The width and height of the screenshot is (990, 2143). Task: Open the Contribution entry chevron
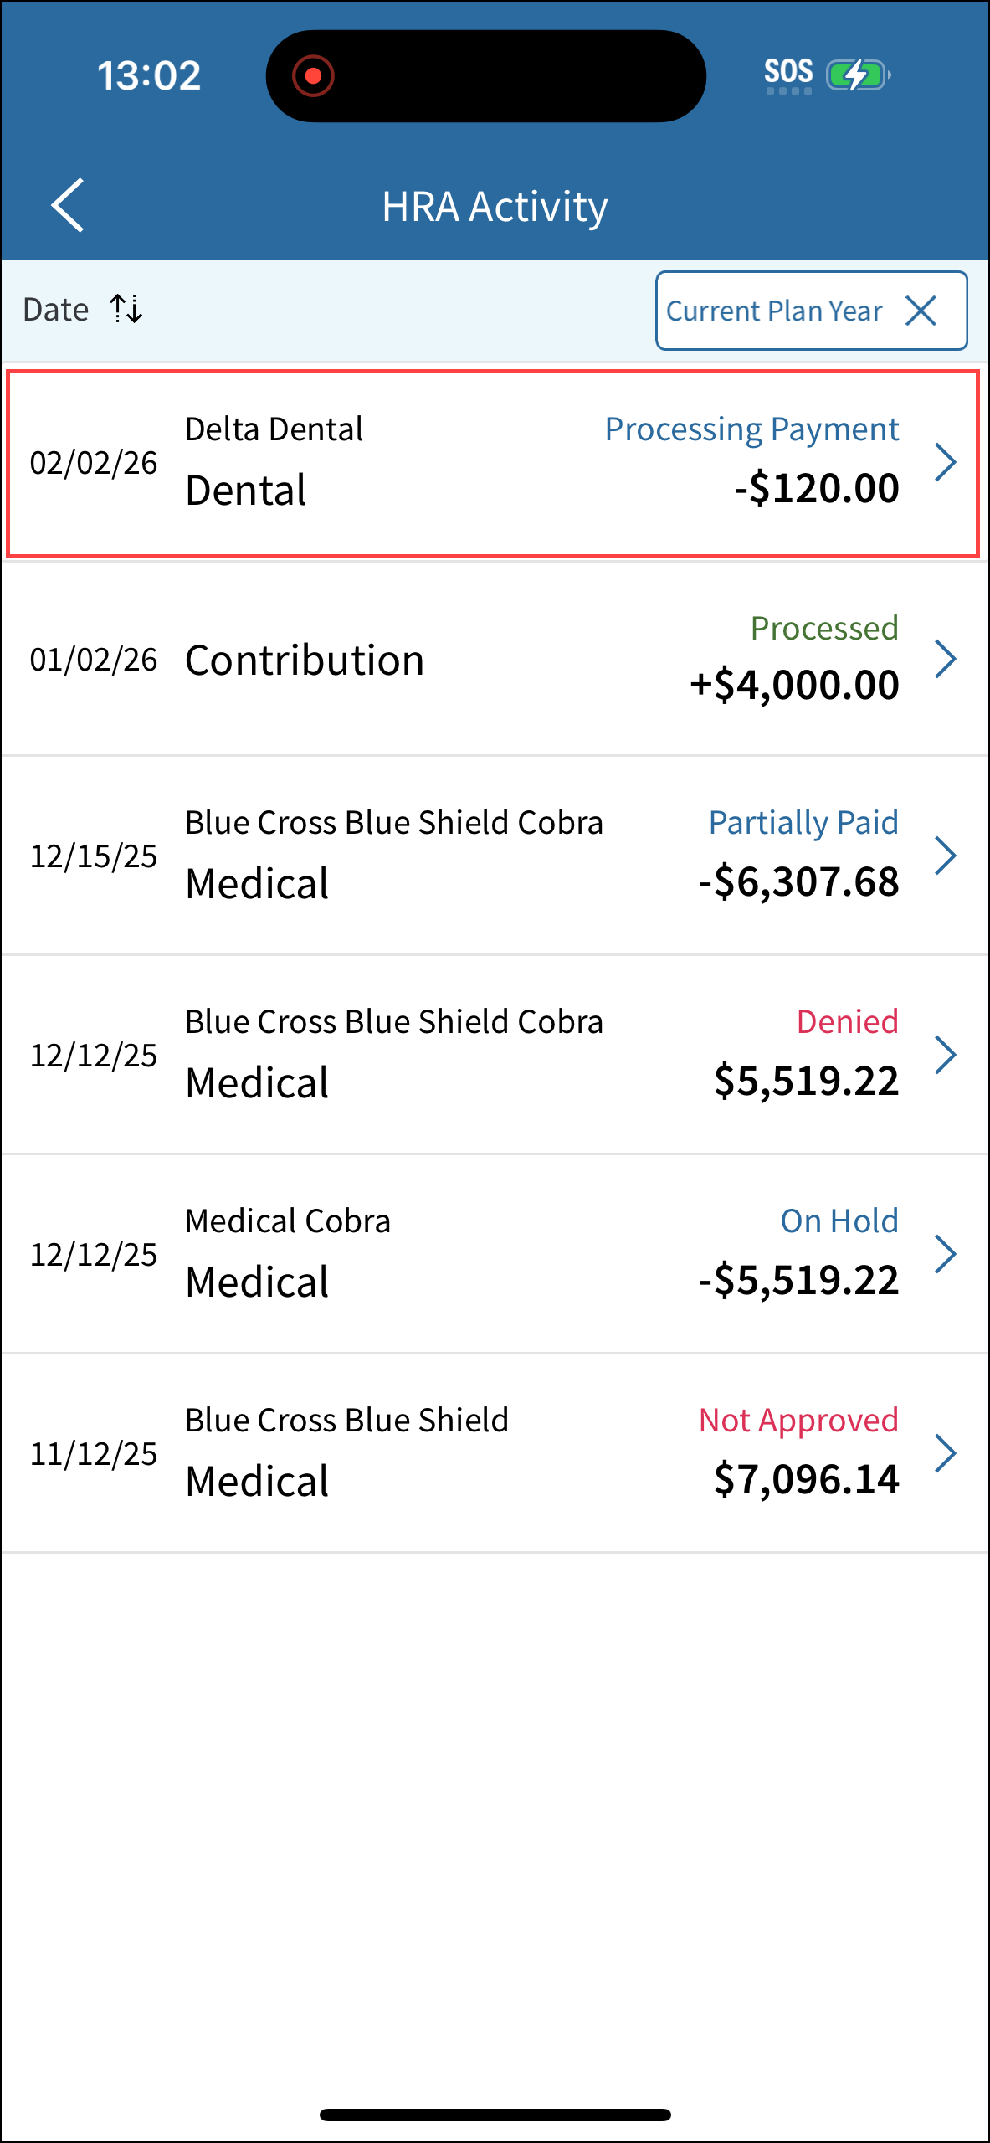[946, 659]
